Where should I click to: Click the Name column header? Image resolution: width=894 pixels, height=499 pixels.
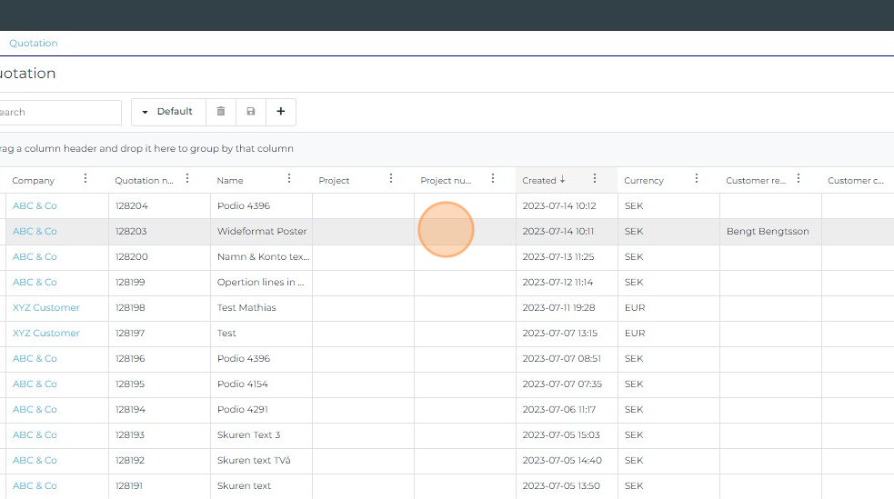coord(230,180)
